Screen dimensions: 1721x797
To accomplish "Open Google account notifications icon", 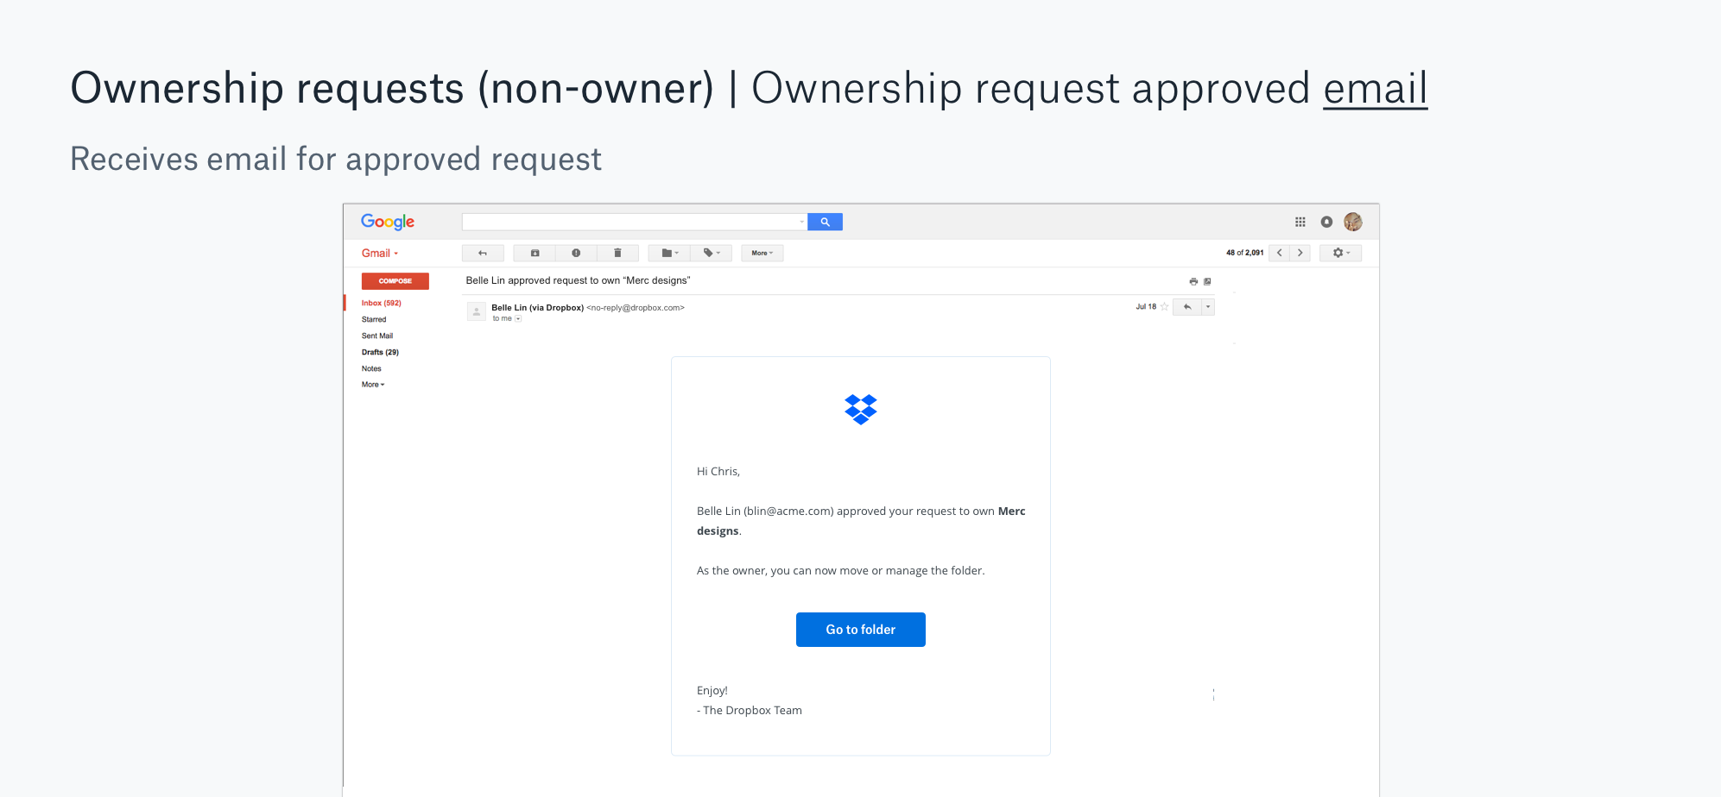I will click(x=1326, y=222).
